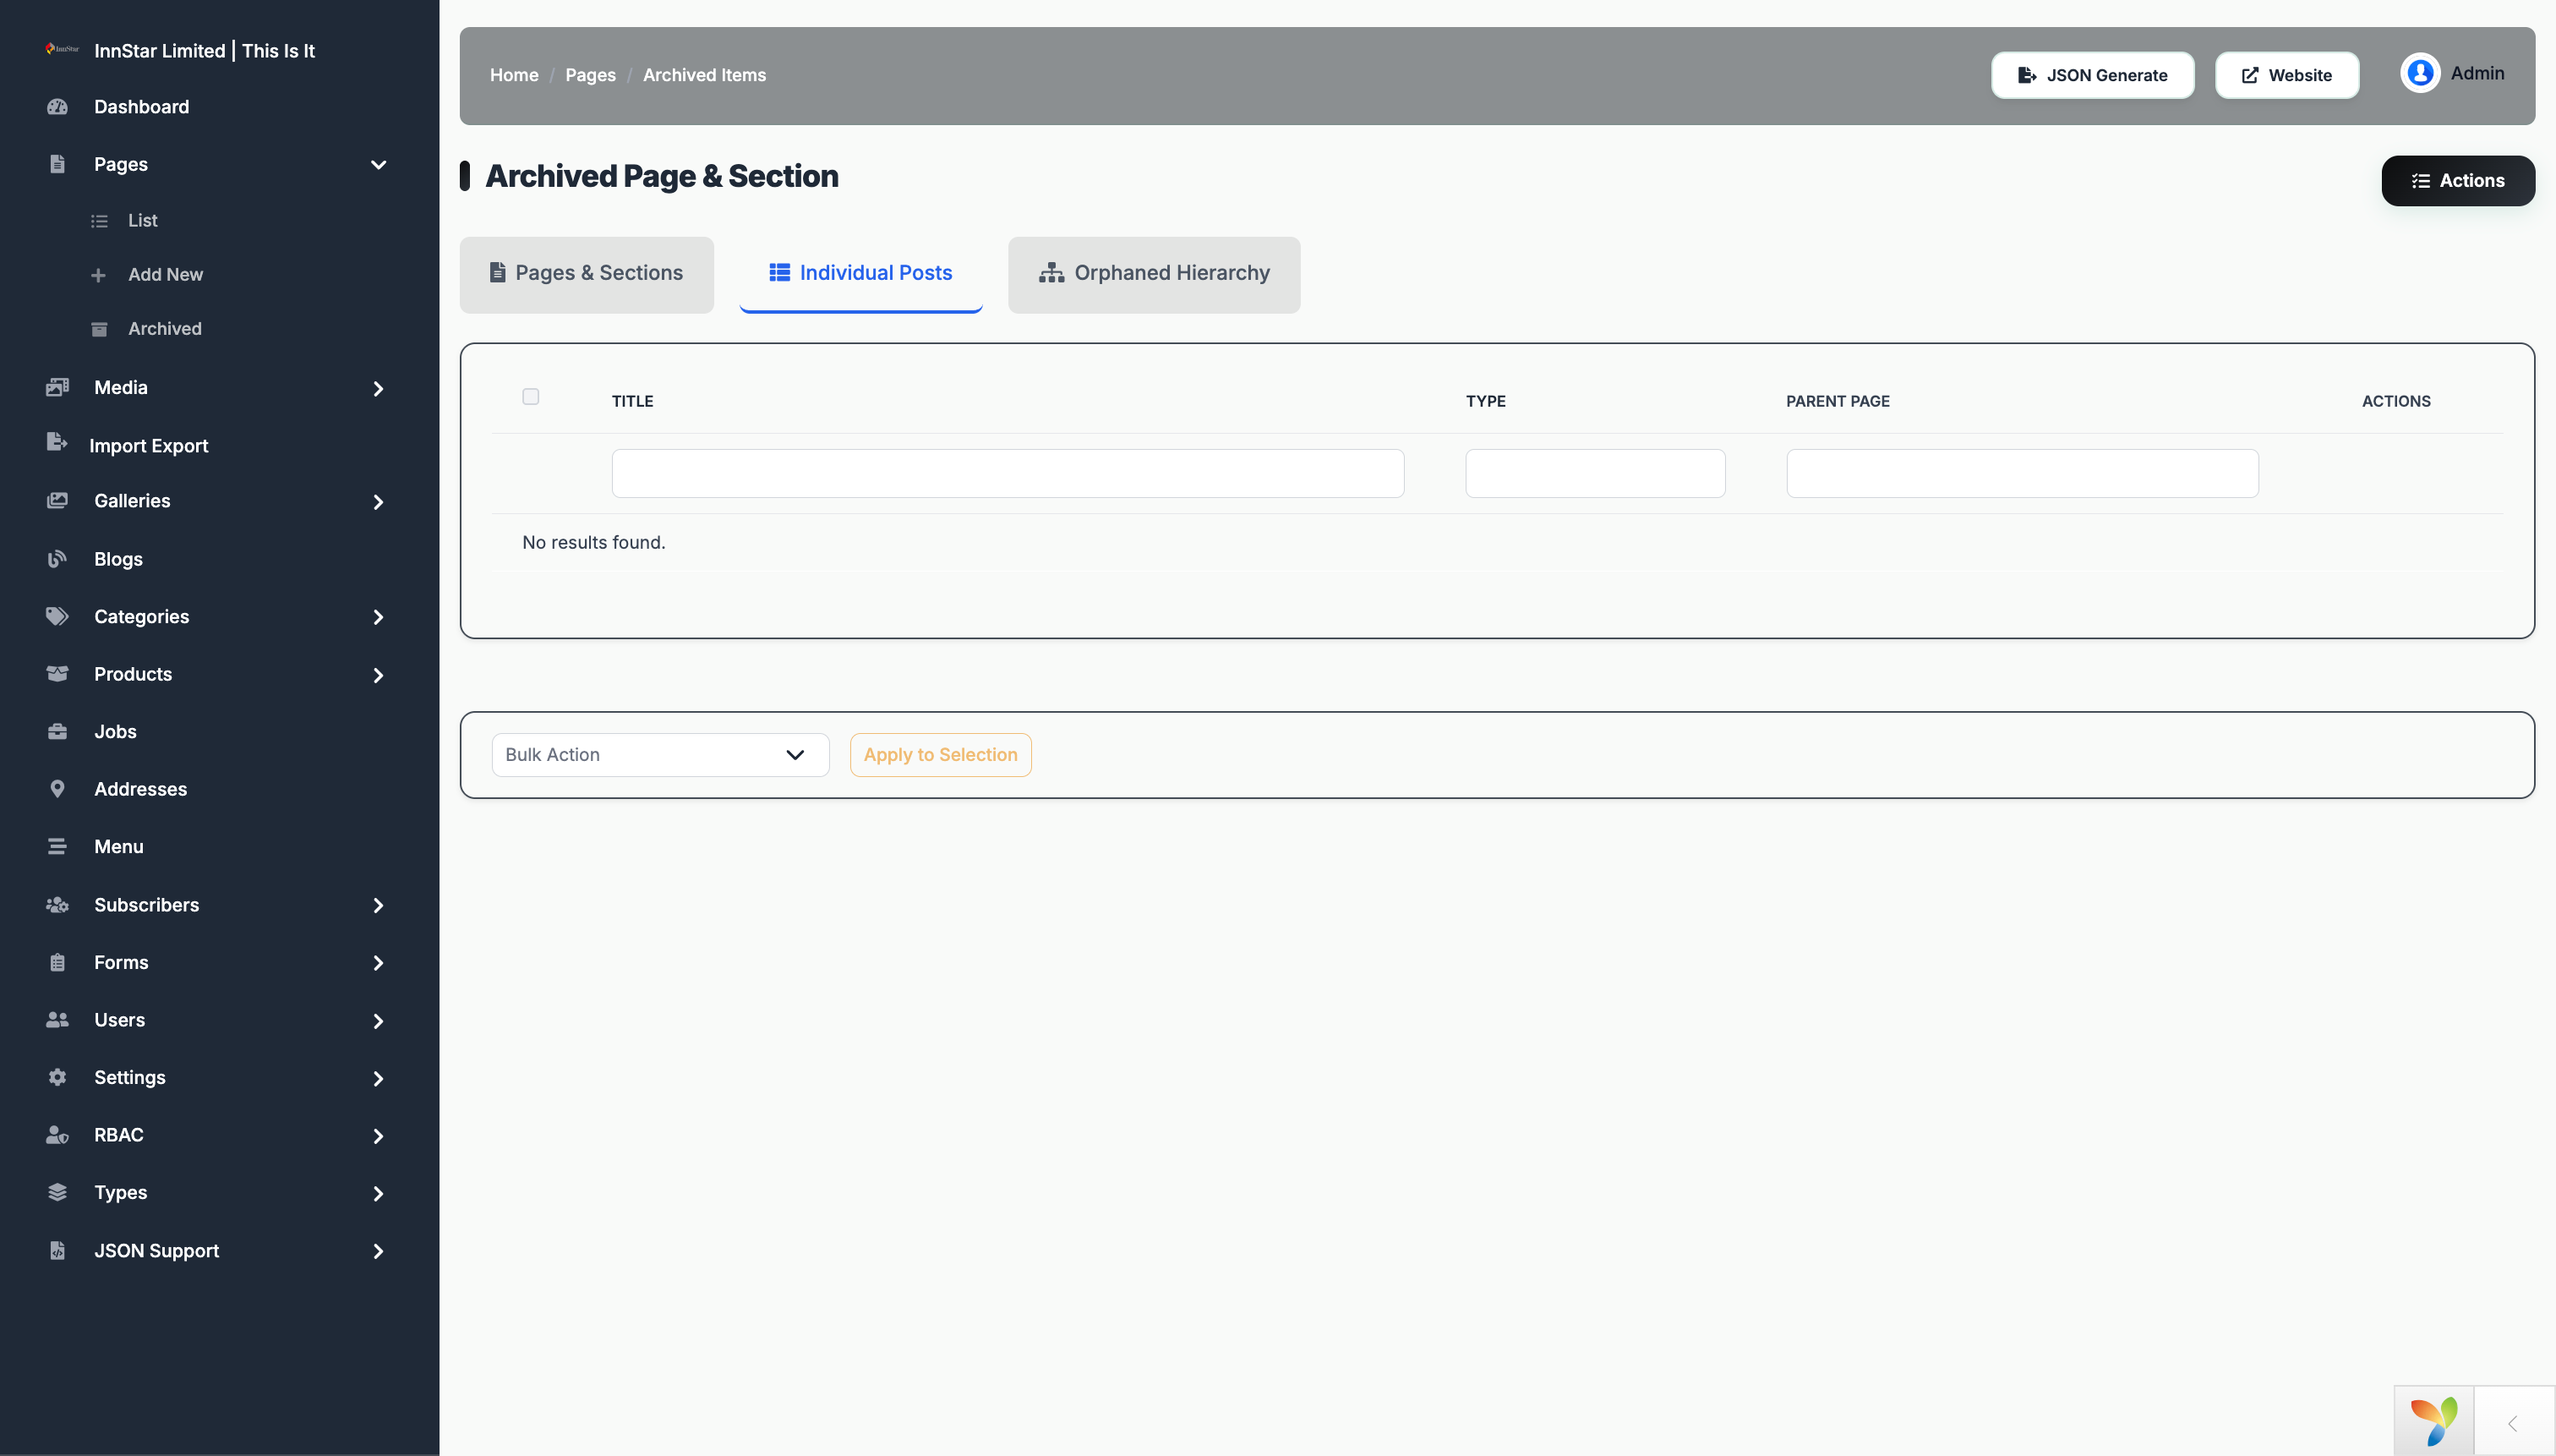2556x1456 pixels.
Task: Click the JSON Generate button
Action: (x=2092, y=75)
